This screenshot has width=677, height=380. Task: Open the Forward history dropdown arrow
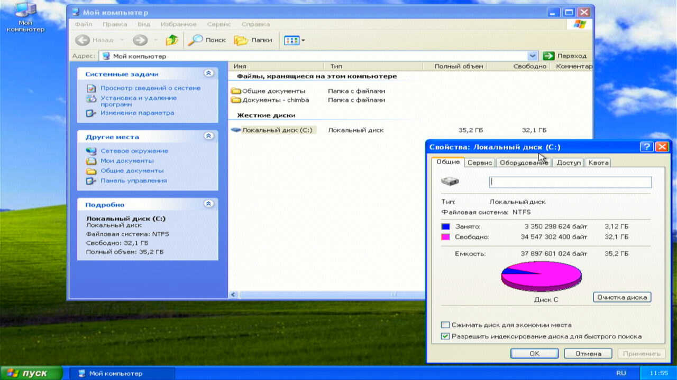pyautogui.click(x=155, y=40)
